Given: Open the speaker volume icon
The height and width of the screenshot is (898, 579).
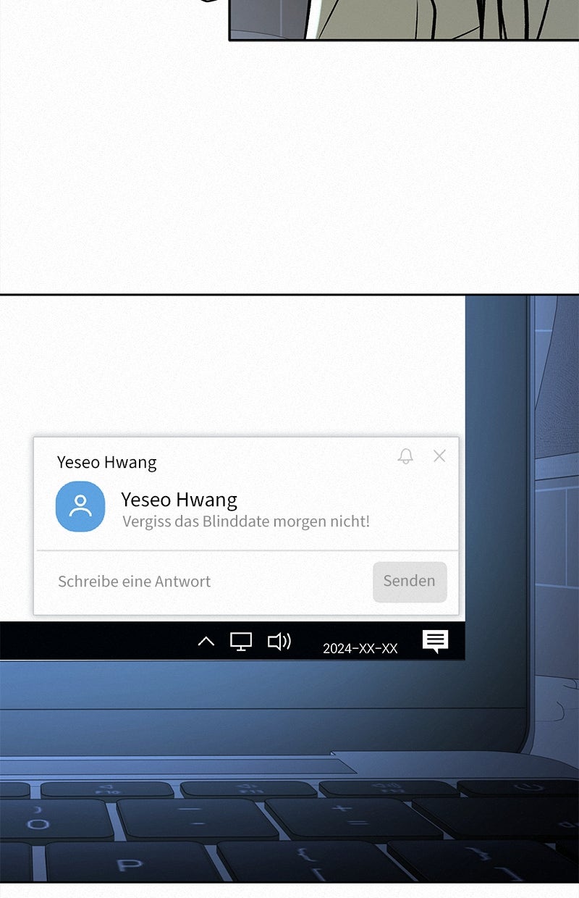Looking at the screenshot, I should point(279,642).
